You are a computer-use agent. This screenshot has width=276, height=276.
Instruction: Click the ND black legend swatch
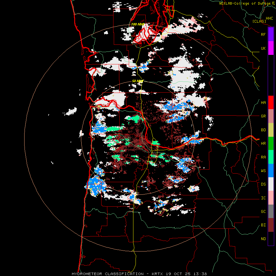tap(271, 239)
